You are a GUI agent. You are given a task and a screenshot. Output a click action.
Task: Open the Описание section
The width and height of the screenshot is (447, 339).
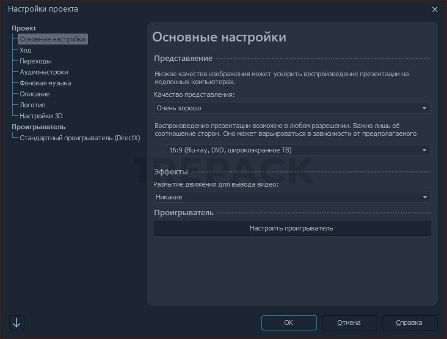coord(35,94)
